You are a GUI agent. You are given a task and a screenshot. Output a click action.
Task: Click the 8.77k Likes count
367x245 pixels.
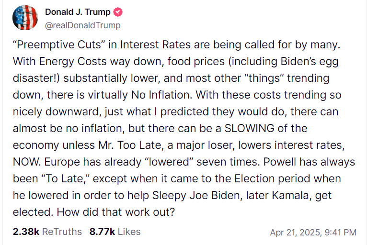tap(102, 232)
